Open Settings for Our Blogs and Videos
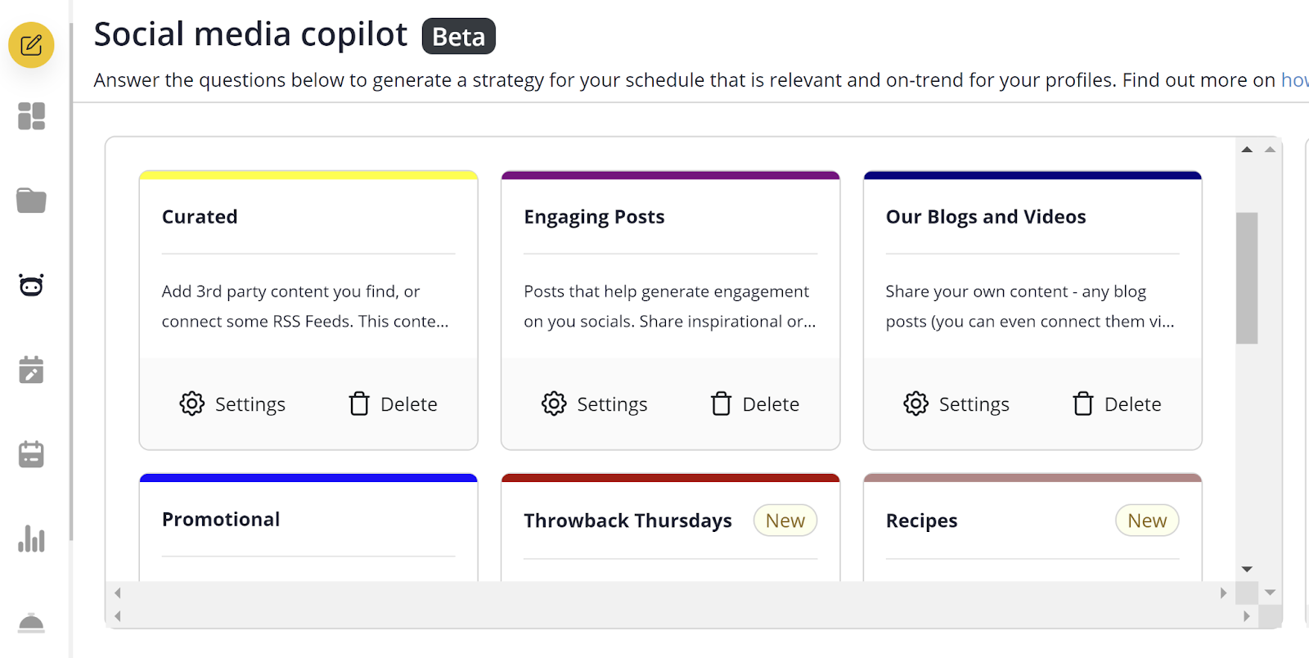 pyautogui.click(x=956, y=404)
